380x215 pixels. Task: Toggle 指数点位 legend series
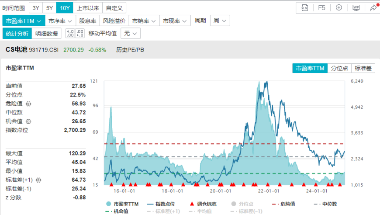161,204
